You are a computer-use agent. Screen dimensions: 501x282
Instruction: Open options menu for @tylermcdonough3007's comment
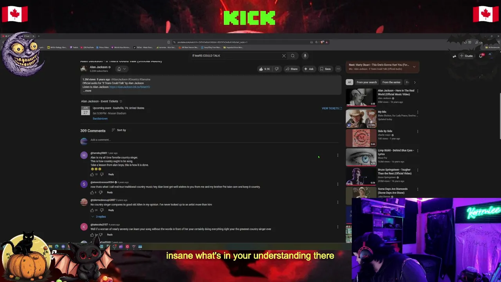(338, 202)
